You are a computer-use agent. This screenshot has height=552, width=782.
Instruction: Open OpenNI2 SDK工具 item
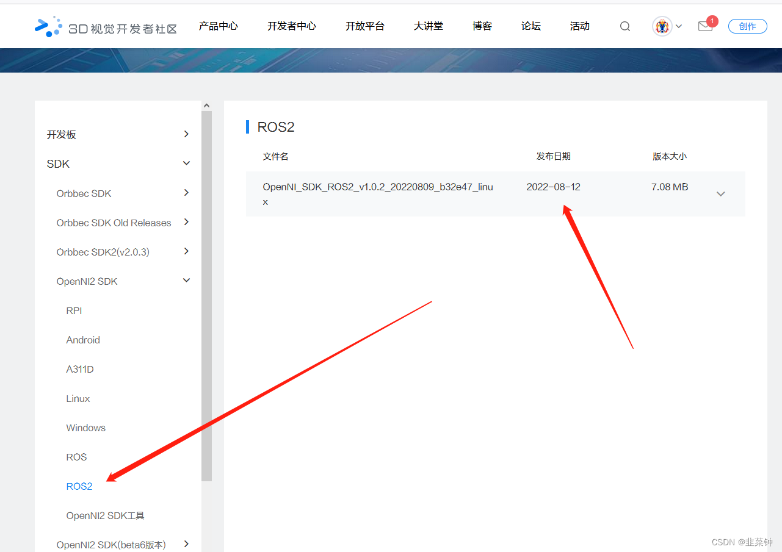click(x=106, y=515)
